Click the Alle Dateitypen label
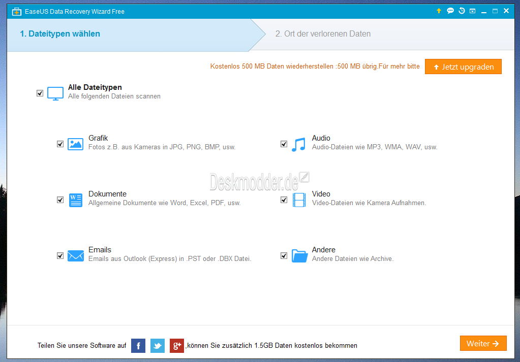The image size is (520, 362). 95,87
